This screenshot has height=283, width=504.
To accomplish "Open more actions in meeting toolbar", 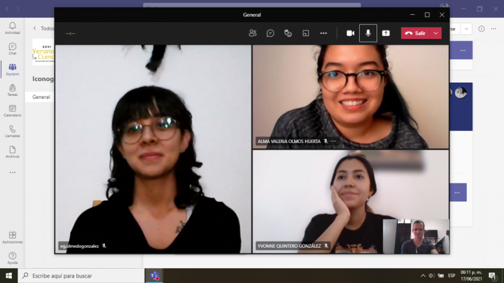I will click(x=324, y=33).
